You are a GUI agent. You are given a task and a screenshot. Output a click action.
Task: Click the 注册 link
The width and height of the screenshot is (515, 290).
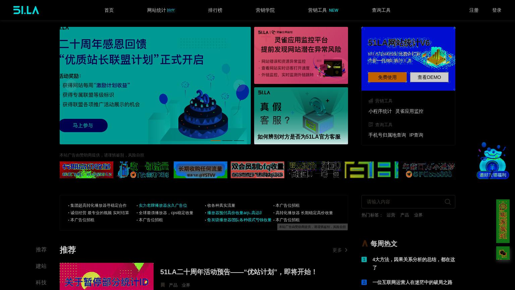[x=474, y=10]
